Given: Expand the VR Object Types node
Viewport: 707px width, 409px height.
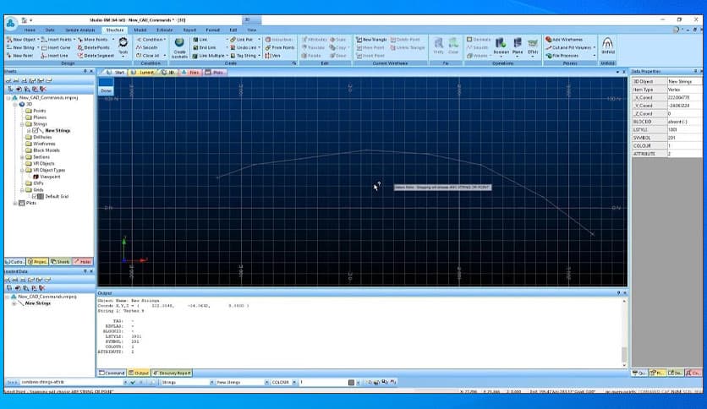Looking at the screenshot, I should pyautogui.click(x=22, y=170).
